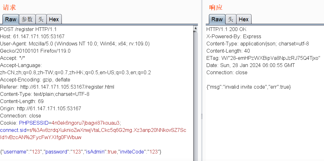Select the Raw tab in response panel
This screenshot has width=324, height=161.
pyautogui.click(x=217, y=19)
